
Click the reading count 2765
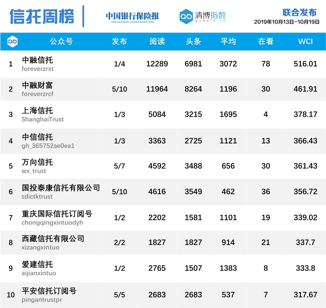click(x=157, y=268)
